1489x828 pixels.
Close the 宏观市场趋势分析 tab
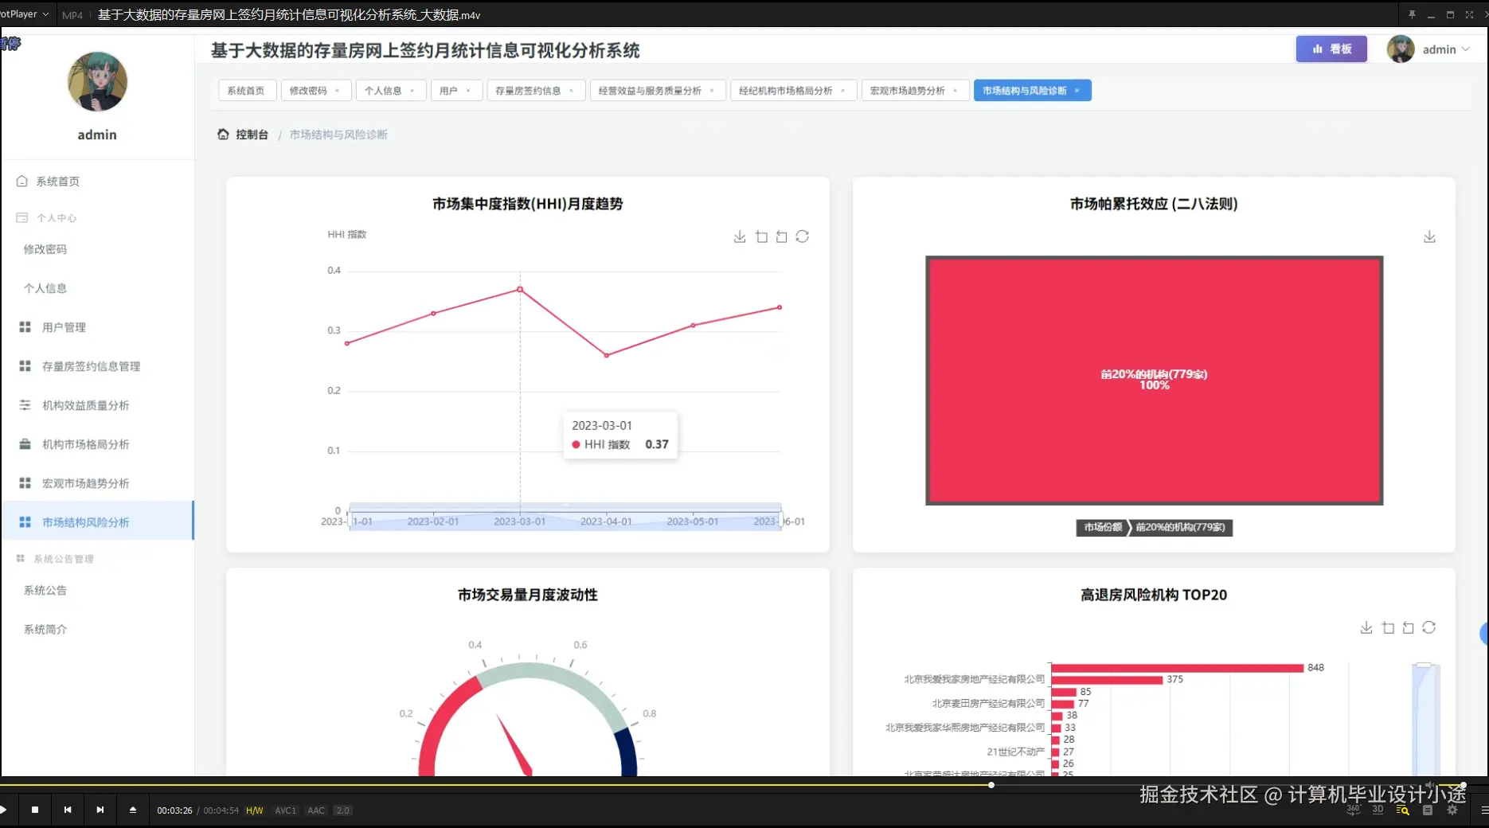click(x=956, y=91)
